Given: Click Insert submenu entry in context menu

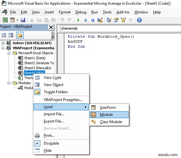Looking at the screenshot, I should [x=61, y=107].
